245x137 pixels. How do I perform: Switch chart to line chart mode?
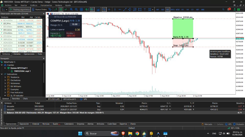coord(66,9)
